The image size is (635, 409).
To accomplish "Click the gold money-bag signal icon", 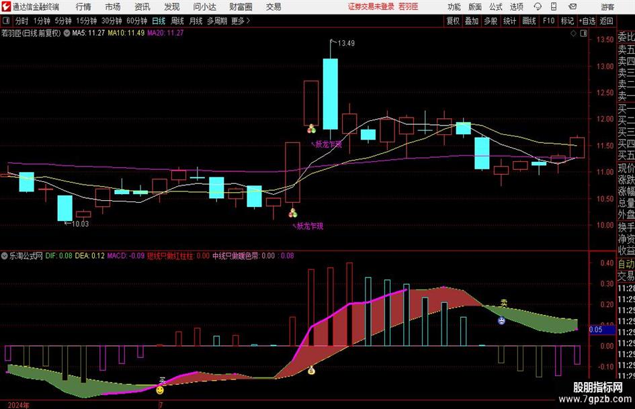I will click(x=311, y=370).
